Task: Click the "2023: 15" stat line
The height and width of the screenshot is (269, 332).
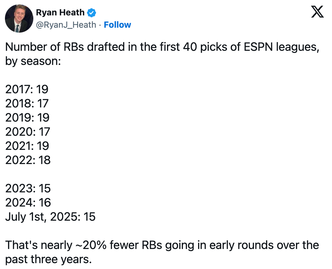Action: pyautogui.click(x=28, y=188)
